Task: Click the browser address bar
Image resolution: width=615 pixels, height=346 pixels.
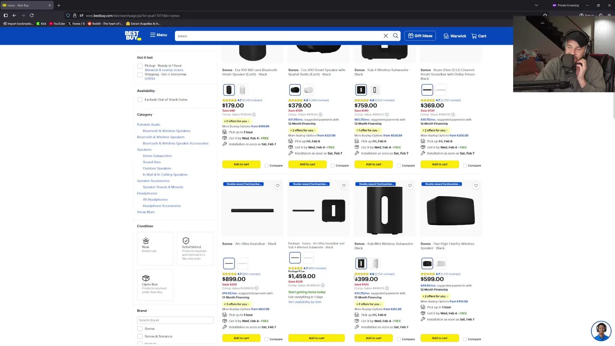Action: 307,15
